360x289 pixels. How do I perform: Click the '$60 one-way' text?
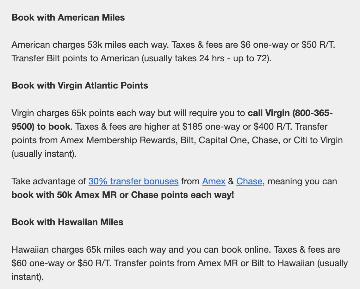pyautogui.click(x=37, y=263)
